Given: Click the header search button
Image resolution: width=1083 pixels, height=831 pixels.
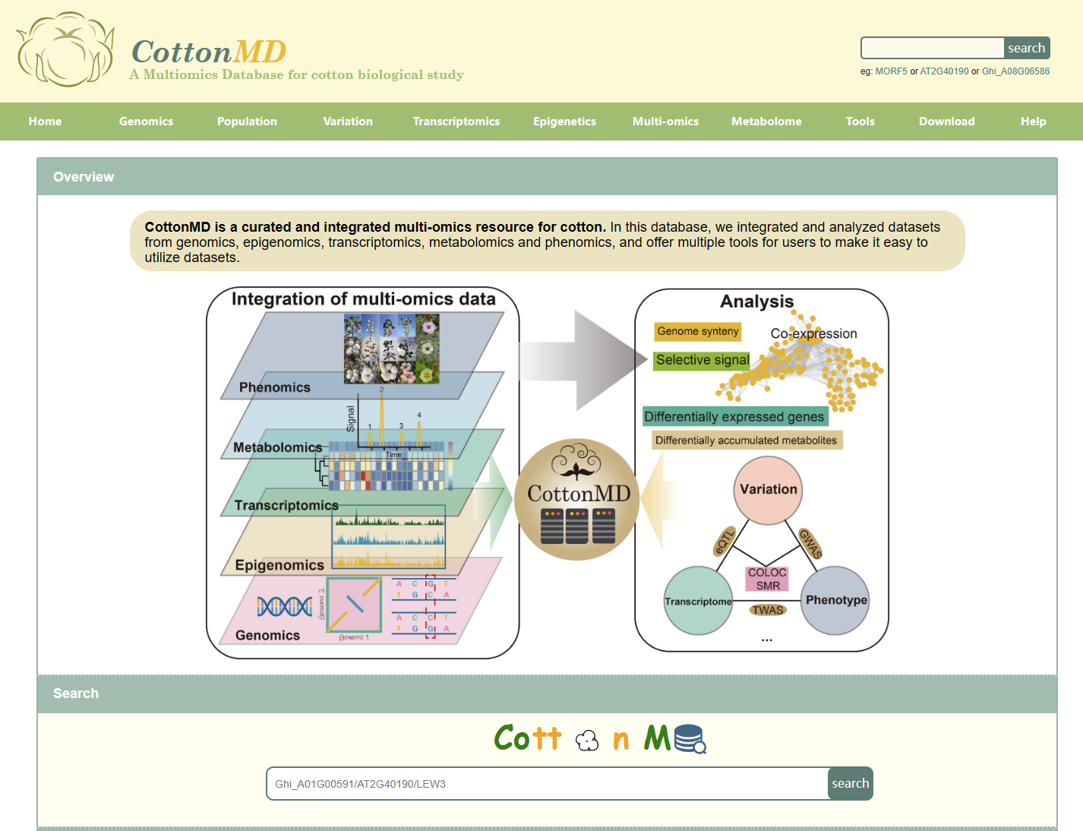Looking at the screenshot, I should [x=1027, y=48].
